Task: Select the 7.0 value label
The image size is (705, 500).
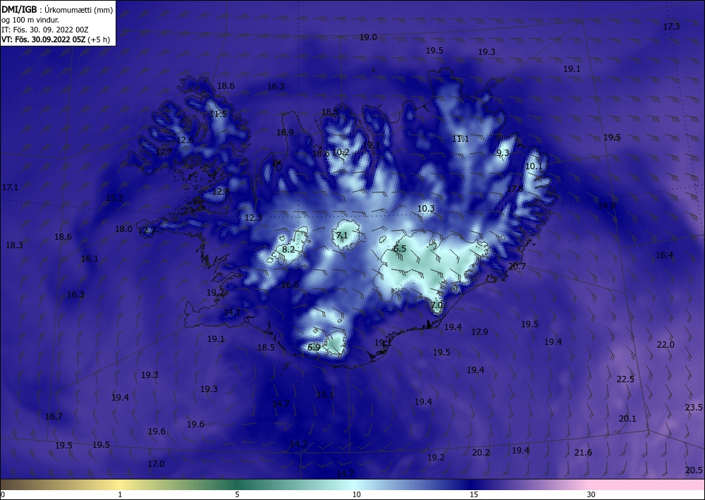Action: [x=436, y=305]
